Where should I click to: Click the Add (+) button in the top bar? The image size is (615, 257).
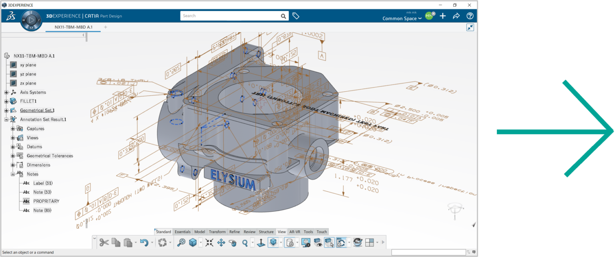[442, 16]
